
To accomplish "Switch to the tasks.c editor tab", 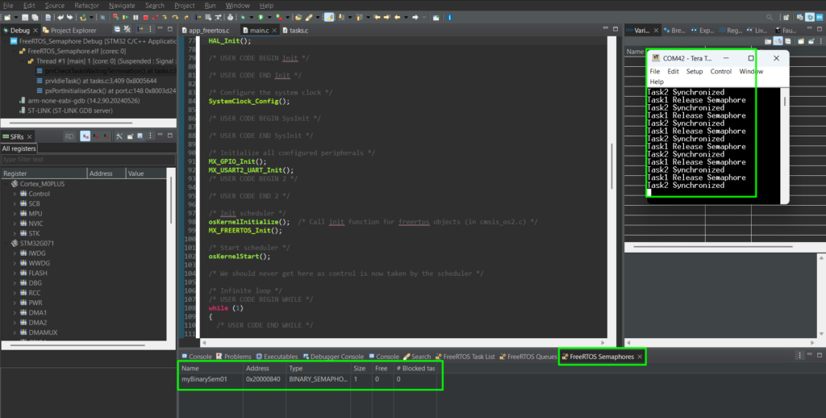I will (297, 30).
